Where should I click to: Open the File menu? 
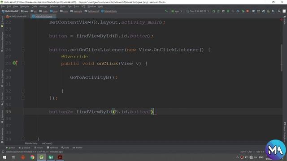(3, 6)
